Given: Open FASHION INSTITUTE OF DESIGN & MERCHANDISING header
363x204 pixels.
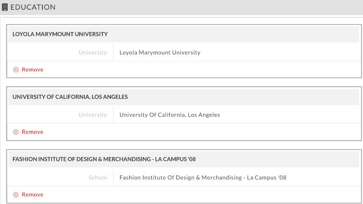Looking at the screenshot, I should click(x=184, y=159).
